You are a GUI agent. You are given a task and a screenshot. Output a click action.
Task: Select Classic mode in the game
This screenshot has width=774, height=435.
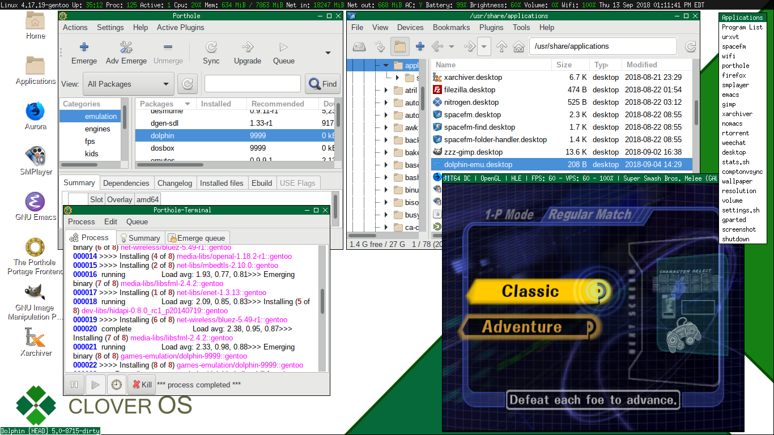click(x=539, y=291)
